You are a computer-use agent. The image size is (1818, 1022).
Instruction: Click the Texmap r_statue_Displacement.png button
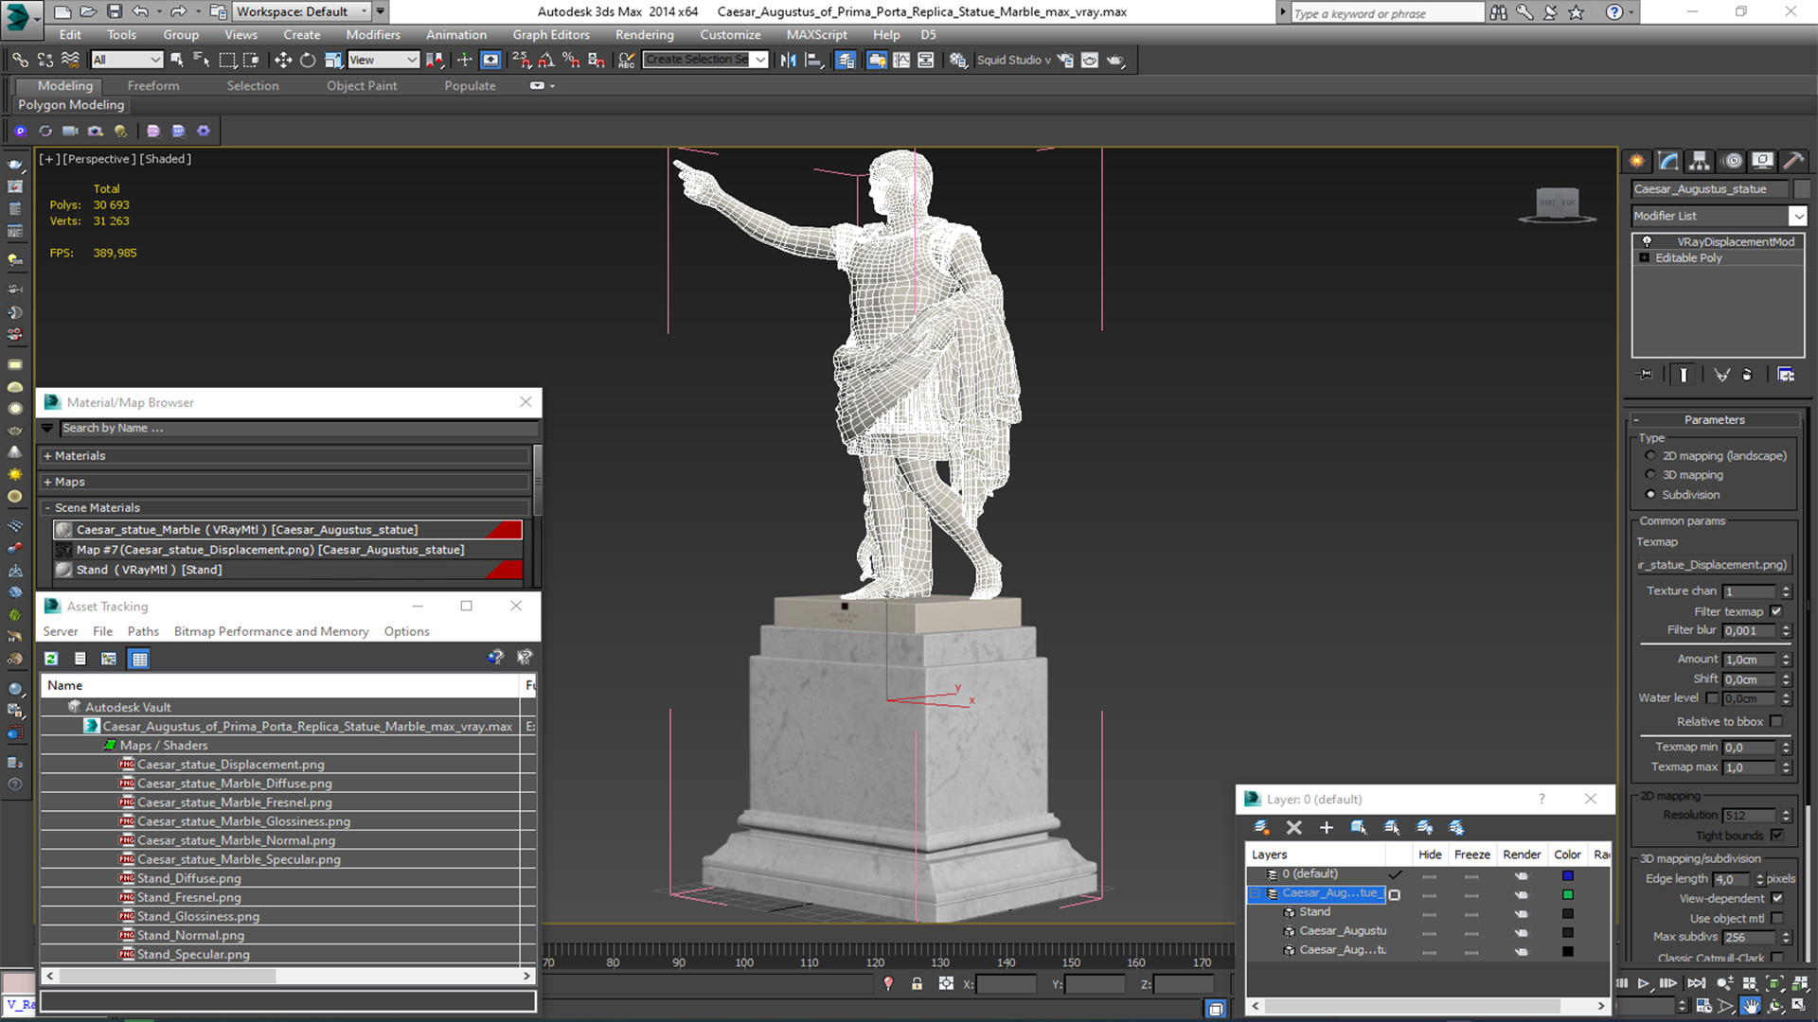(1714, 565)
